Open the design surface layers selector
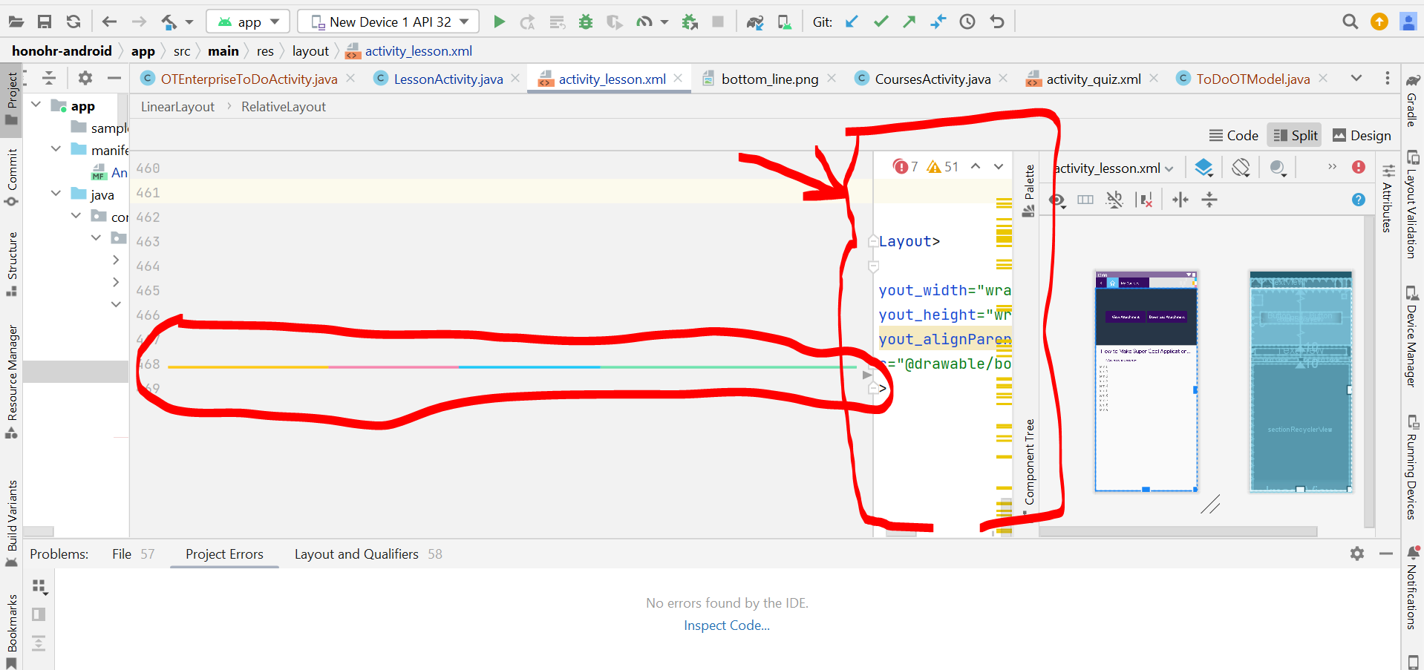The image size is (1424, 670). point(1203,168)
